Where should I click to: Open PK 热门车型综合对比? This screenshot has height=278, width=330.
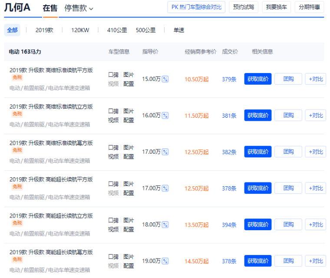coord(196,7)
